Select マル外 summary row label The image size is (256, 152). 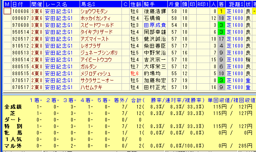(x=13, y=146)
